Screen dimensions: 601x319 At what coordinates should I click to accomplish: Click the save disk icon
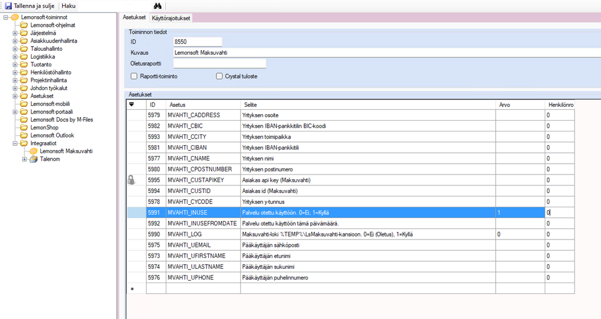pyautogui.click(x=8, y=5)
